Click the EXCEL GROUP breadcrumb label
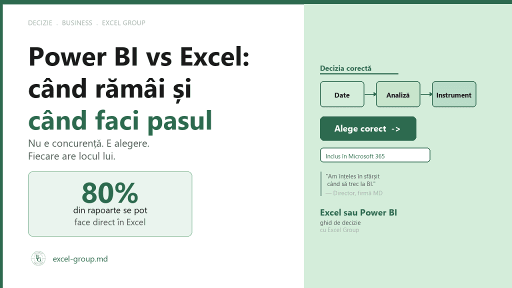The height and width of the screenshot is (288, 512). pos(123,23)
